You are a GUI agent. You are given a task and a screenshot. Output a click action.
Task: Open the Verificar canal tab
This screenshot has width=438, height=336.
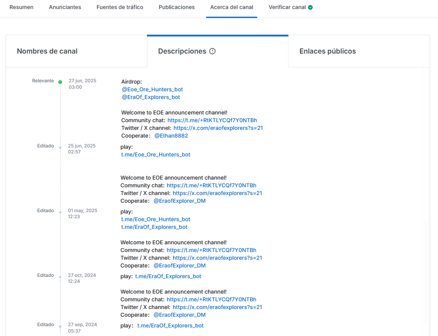[x=287, y=7]
